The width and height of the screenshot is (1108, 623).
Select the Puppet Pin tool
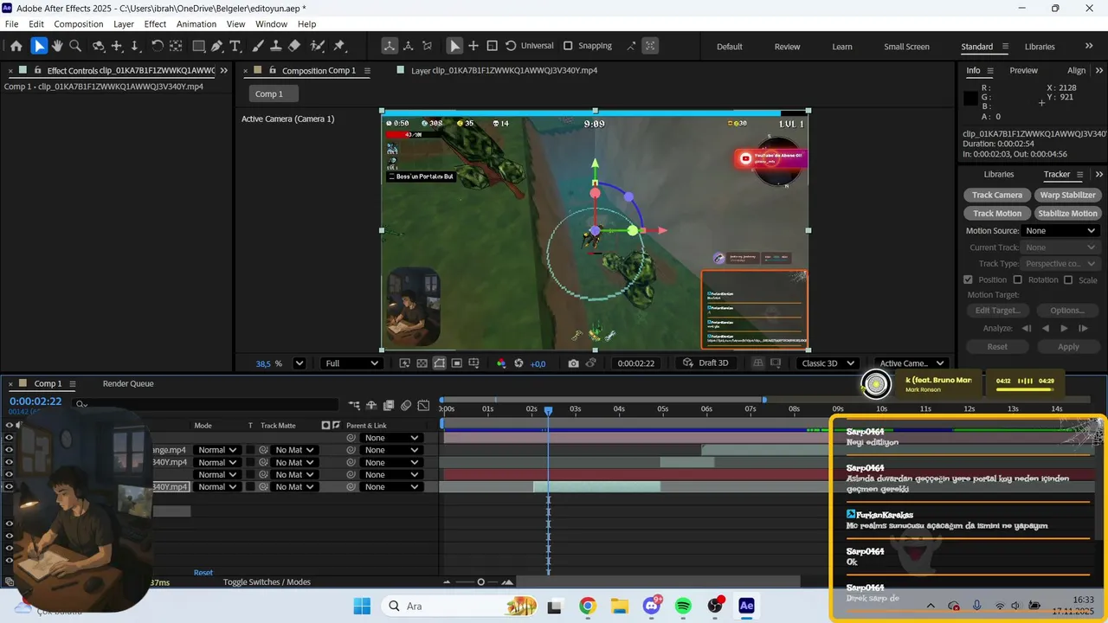pyautogui.click(x=339, y=46)
